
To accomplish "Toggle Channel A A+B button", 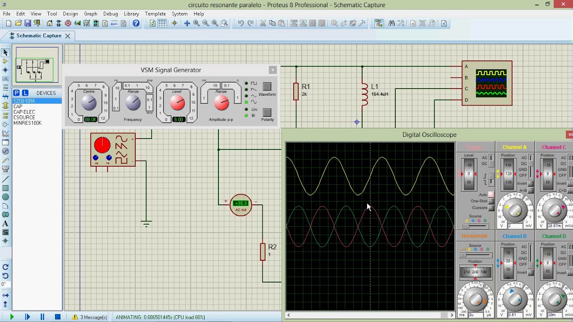I will pos(531,191).
